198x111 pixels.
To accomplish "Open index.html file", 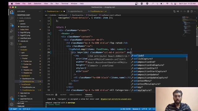I will pos(24,30).
